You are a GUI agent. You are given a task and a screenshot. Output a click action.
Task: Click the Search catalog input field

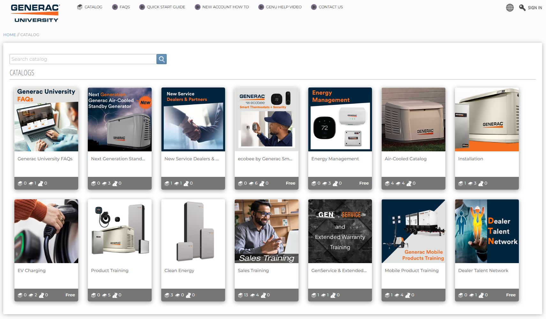(x=83, y=59)
